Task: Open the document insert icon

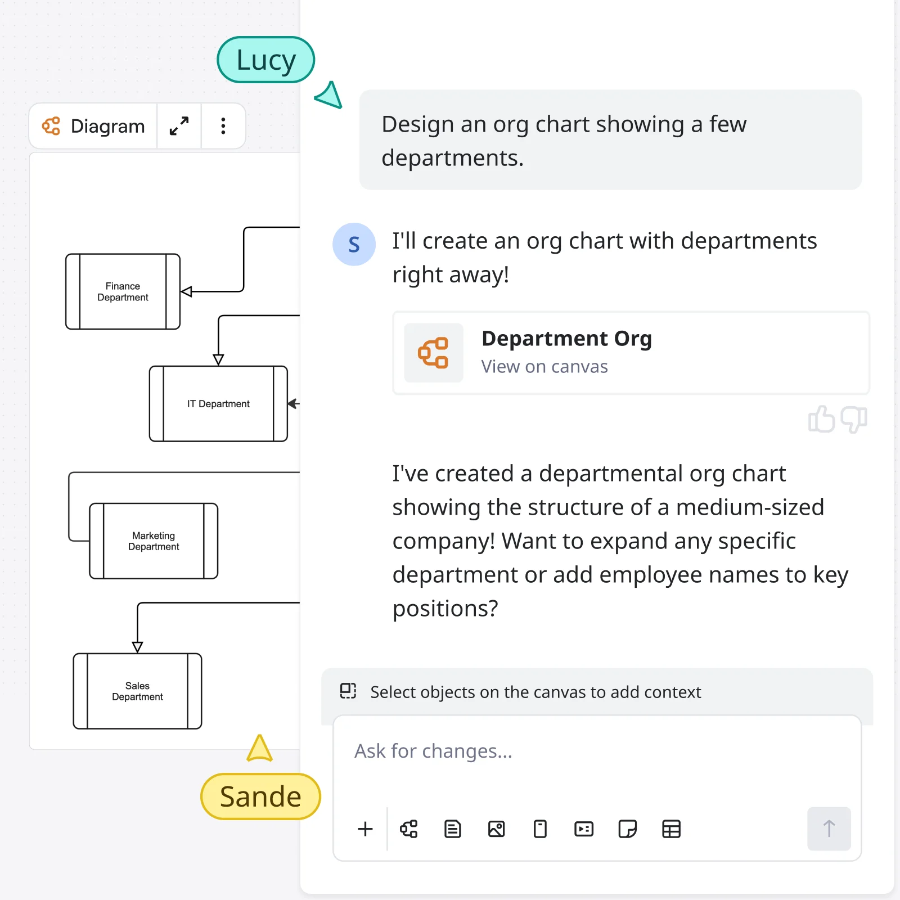Action: [x=453, y=829]
